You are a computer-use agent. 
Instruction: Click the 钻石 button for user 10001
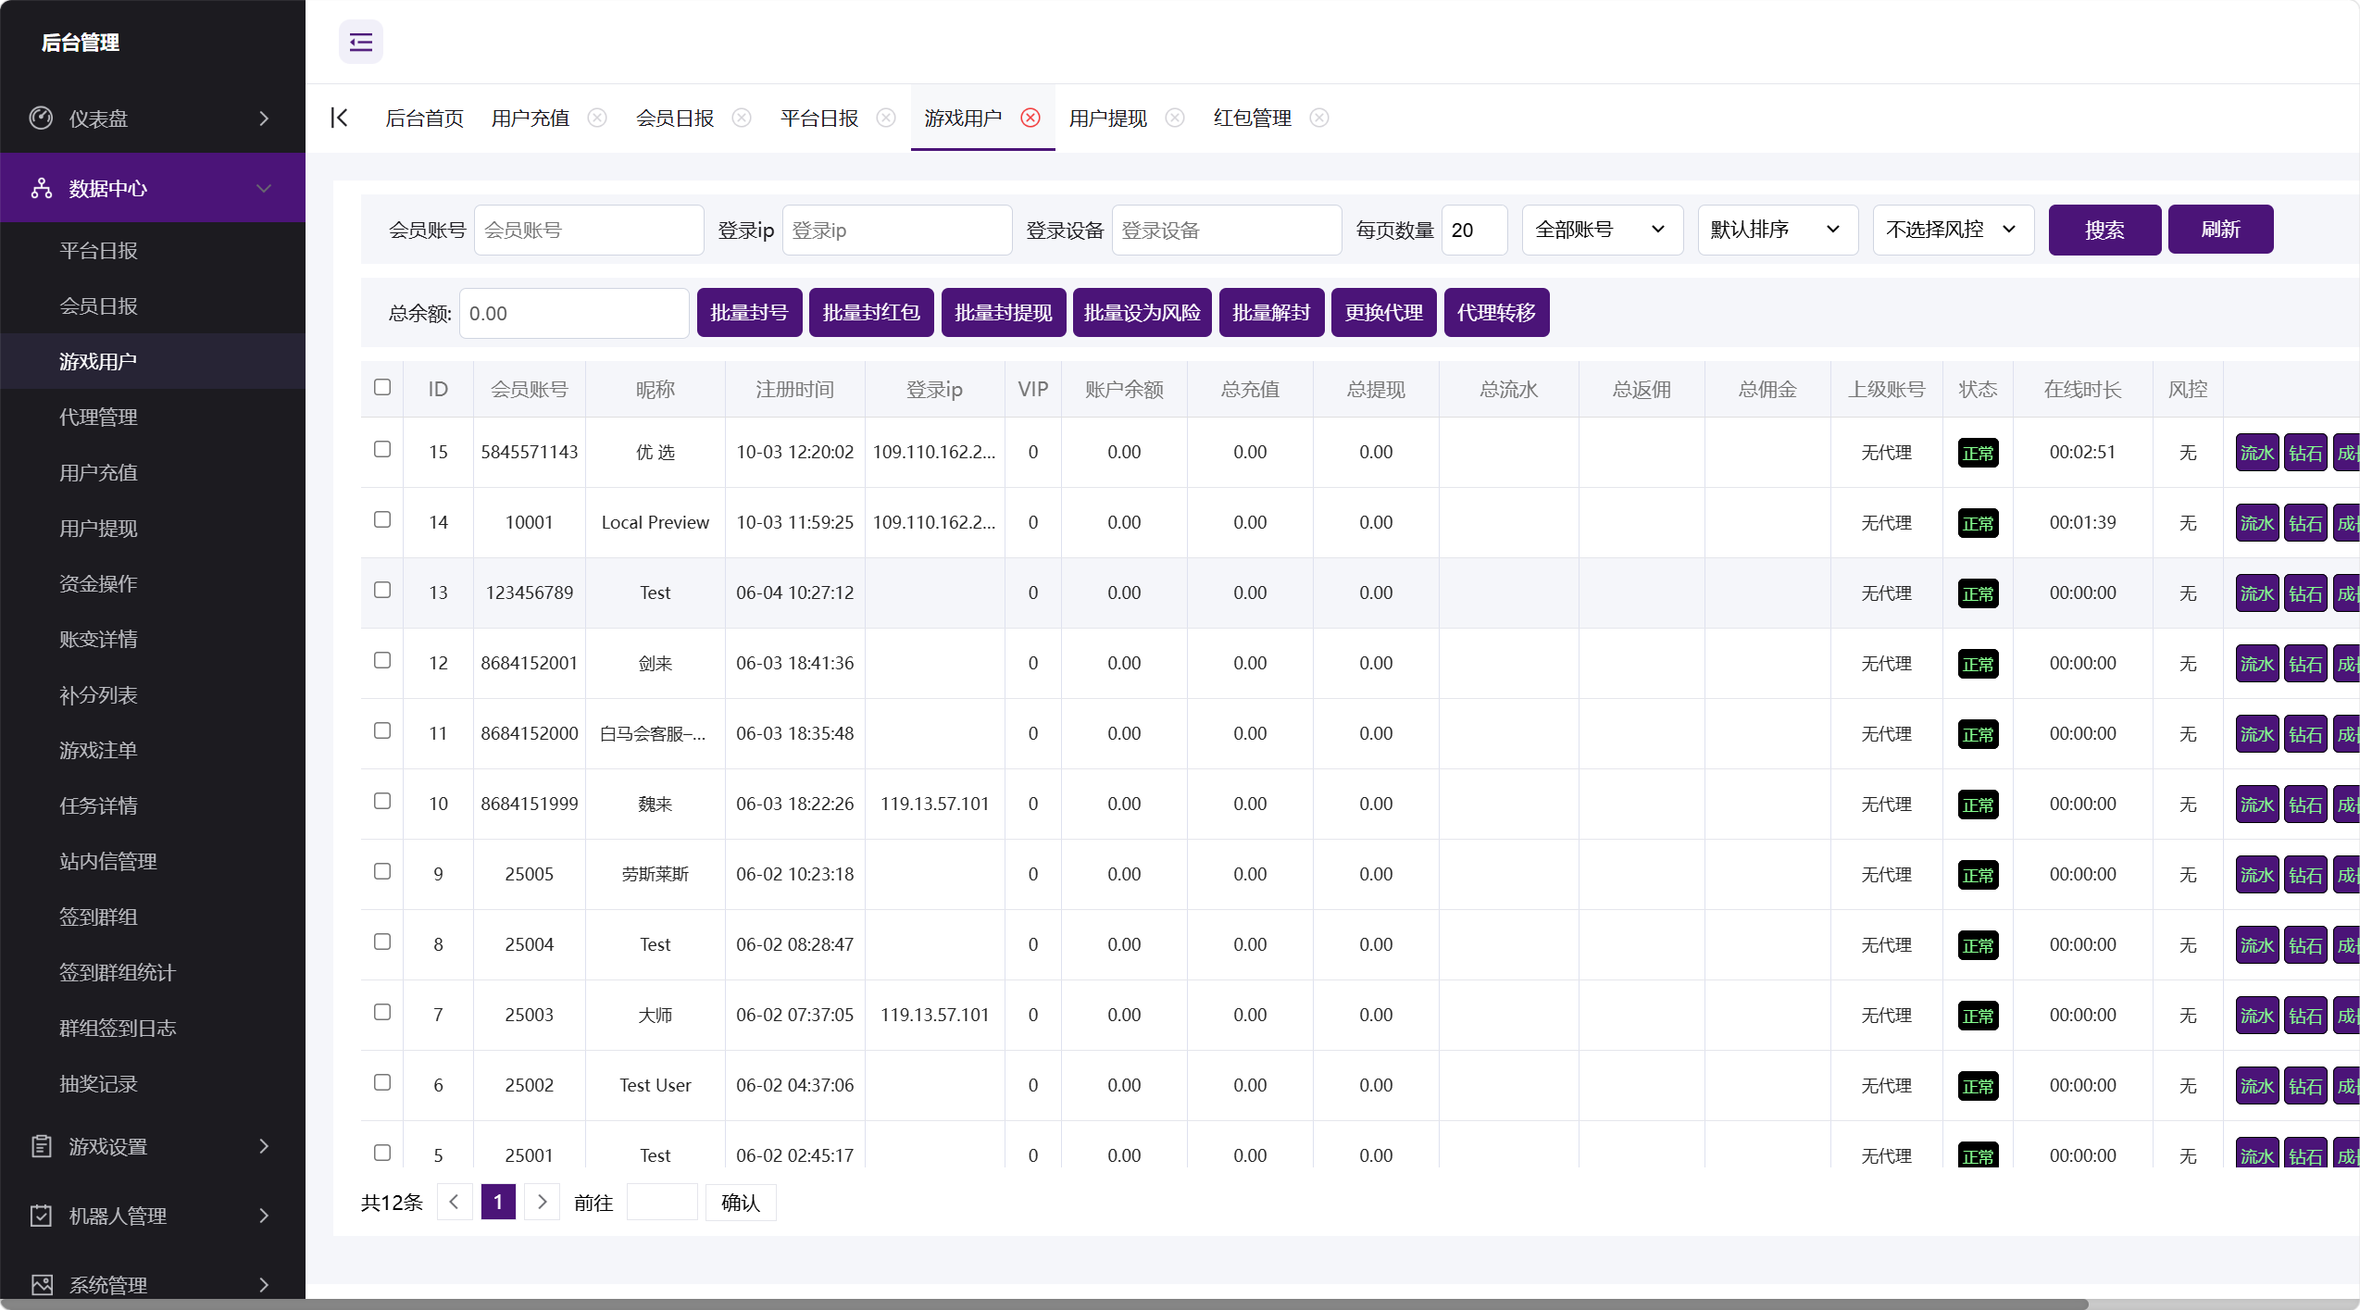2305,523
